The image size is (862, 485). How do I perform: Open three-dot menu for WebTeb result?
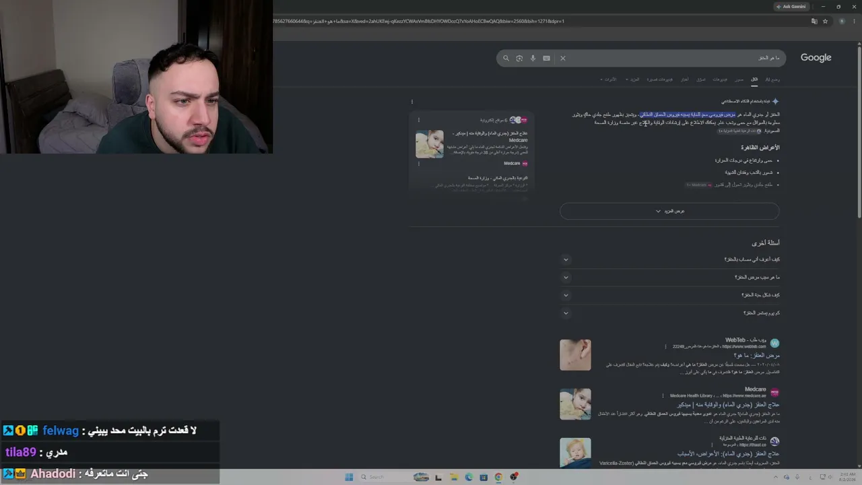coord(665,347)
